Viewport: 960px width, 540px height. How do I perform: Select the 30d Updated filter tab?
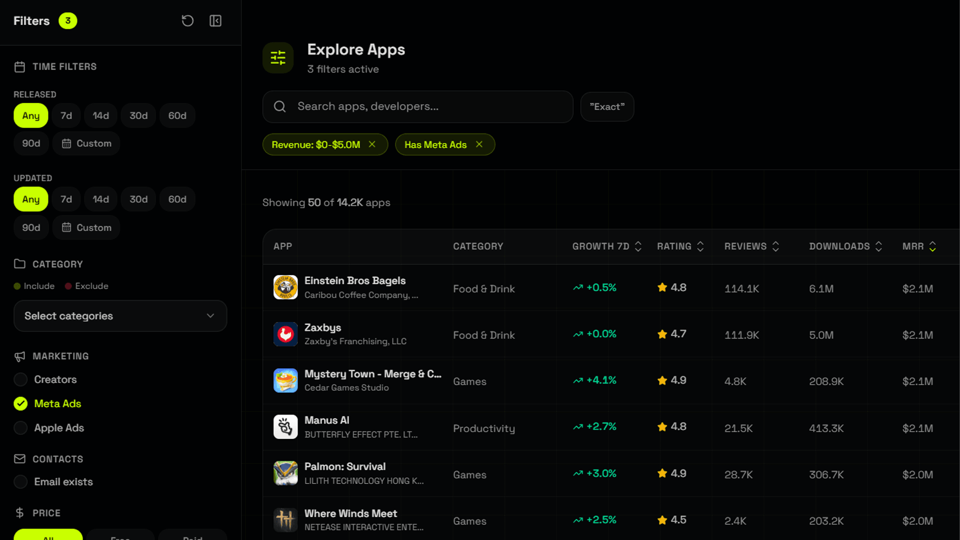[138, 199]
